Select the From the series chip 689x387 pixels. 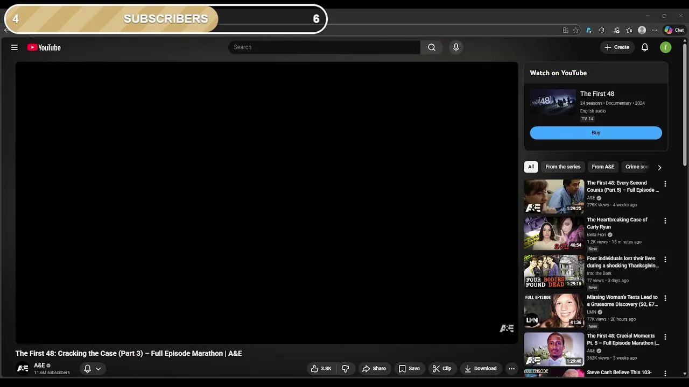(x=563, y=167)
